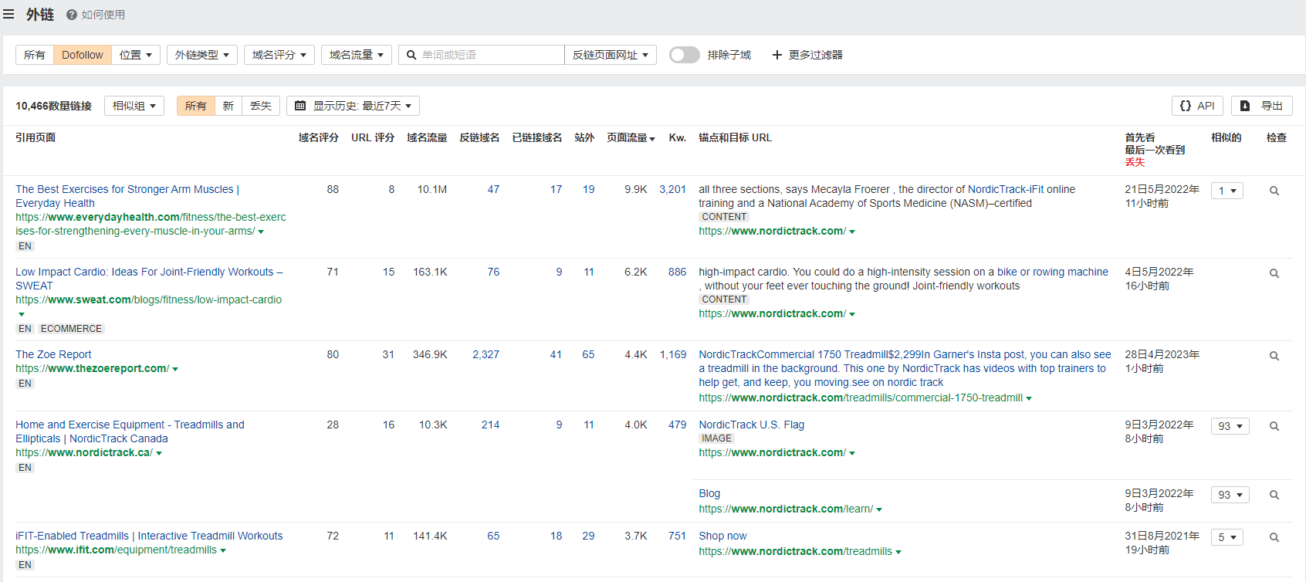This screenshot has height=582, width=1306.
Task: Open the Blog anchor link
Action: pyautogui.click(x=709, y=493)
